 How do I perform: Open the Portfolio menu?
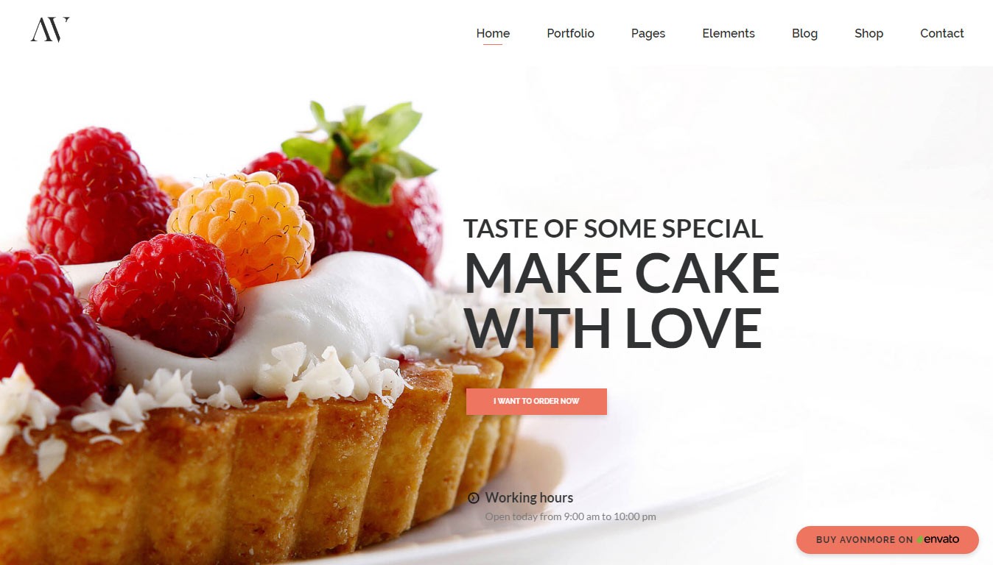(x=570, y=33)
